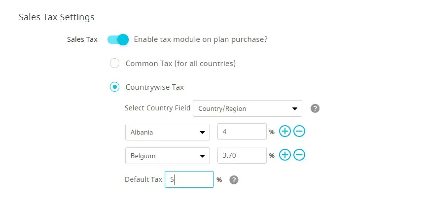Open the Albania country dropdown
426x207 pixels.
tap(167, 132)
